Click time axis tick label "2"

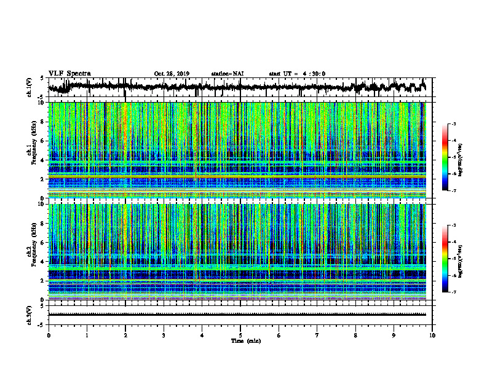point(125,335)
